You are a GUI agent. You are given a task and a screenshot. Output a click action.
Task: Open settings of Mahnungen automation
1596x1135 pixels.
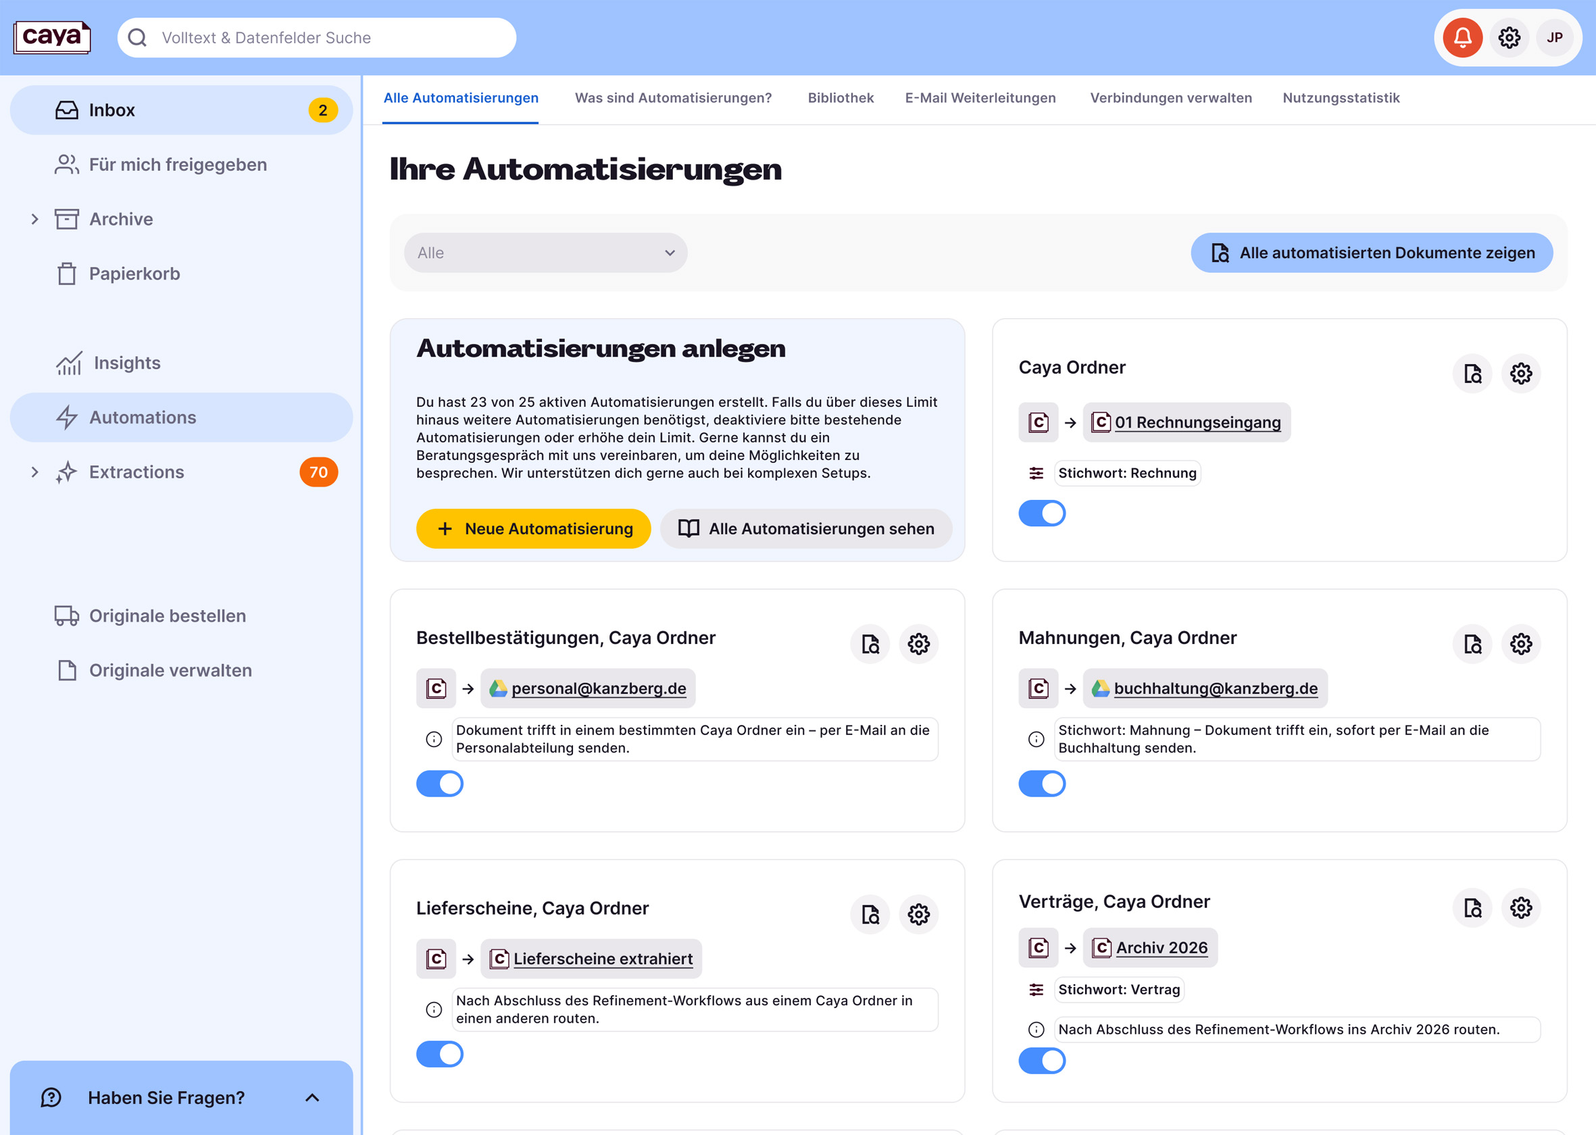1520,645
